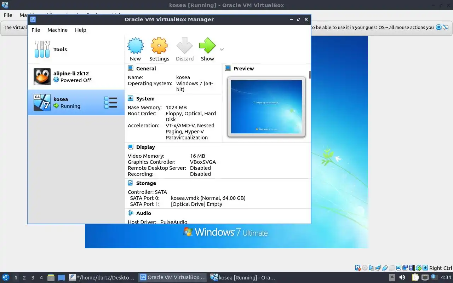Click the network adapters status icon
Image resolution: width=453 pixels, height=283 pixels.
(378, 268)
